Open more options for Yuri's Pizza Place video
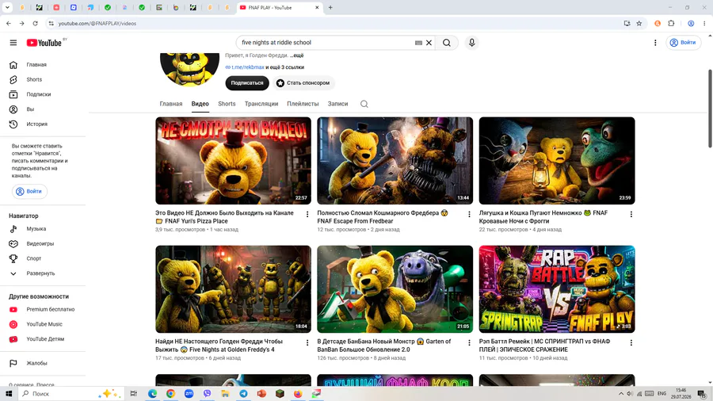Viewport: 713px width, 401px height. click(x=307, y=214)
